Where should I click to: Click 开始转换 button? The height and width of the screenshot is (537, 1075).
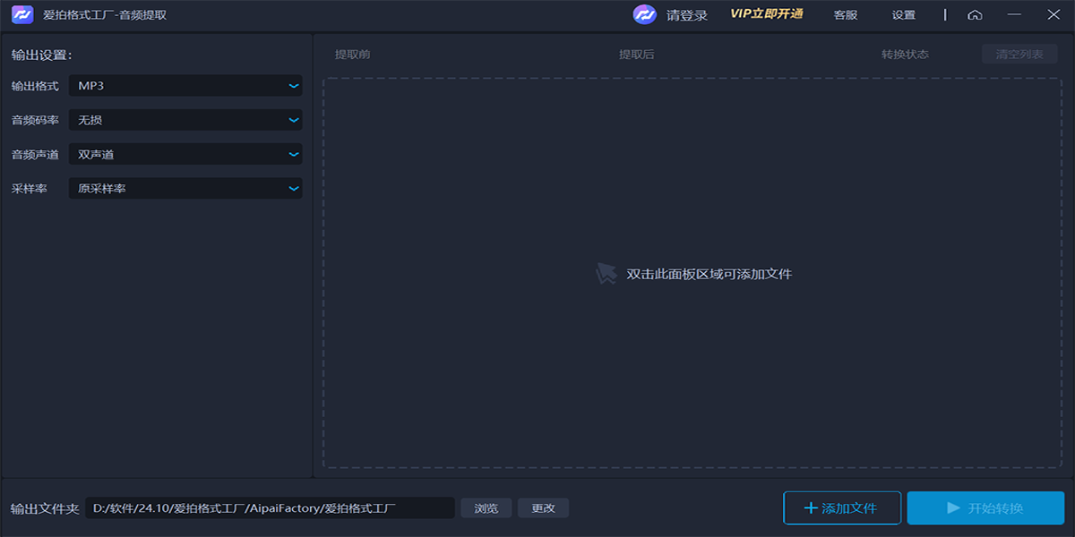(985, 508)
